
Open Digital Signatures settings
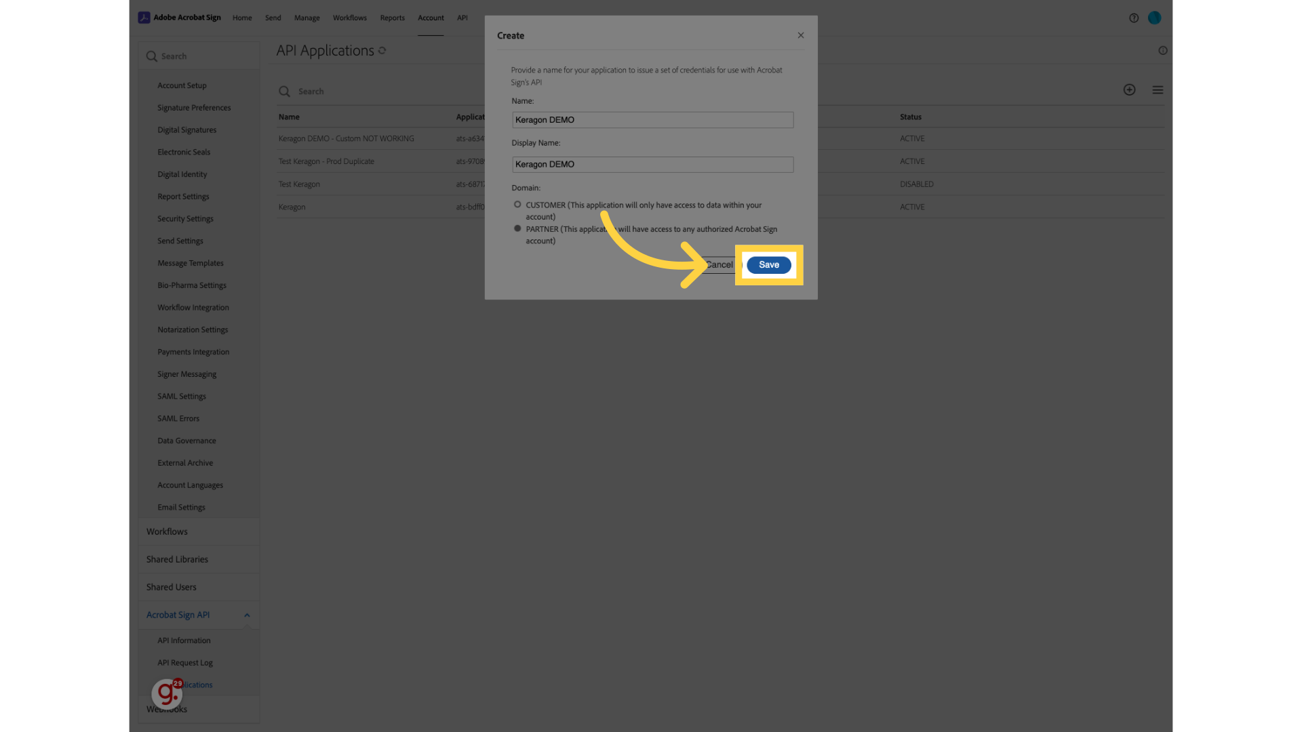point(187,130)
